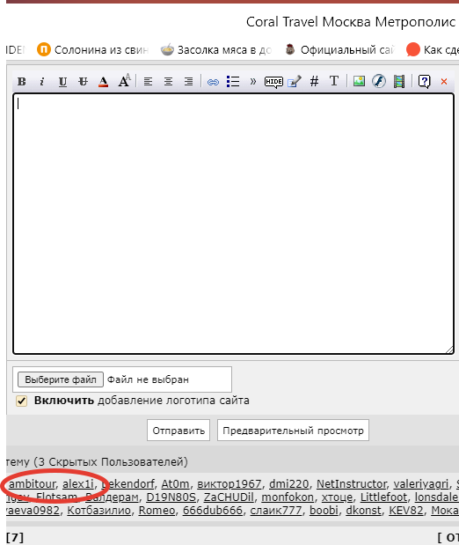Open user profile Romeo
This screenshot has height=545, width=459.
(x=157, y=511)
